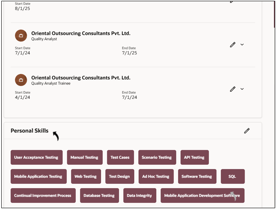Select the Manual Testing skill tag
This screenshot has width=276, height=209.
click(x=85, y=158)
